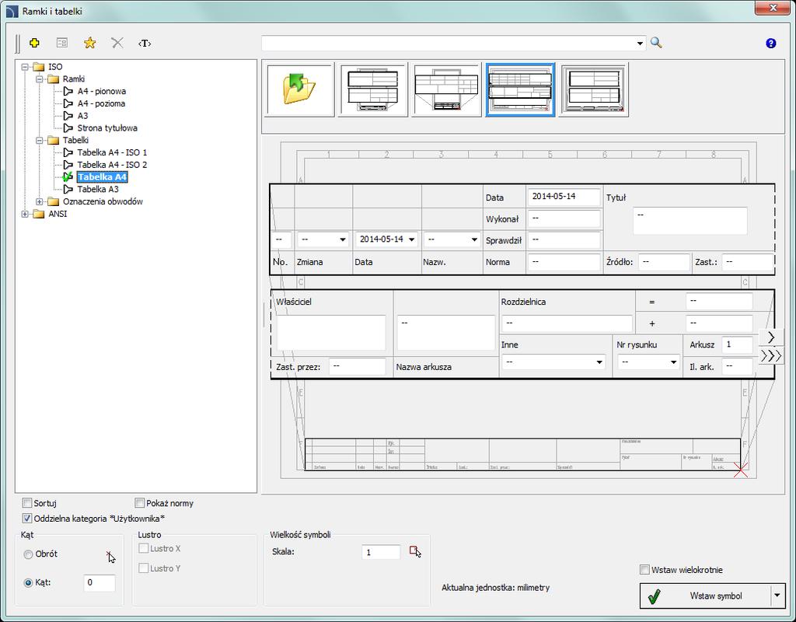Open the Wstaw symbol split-button arrow
The height and width of the screenshot is (622, 796).
(x=777, y=596)
